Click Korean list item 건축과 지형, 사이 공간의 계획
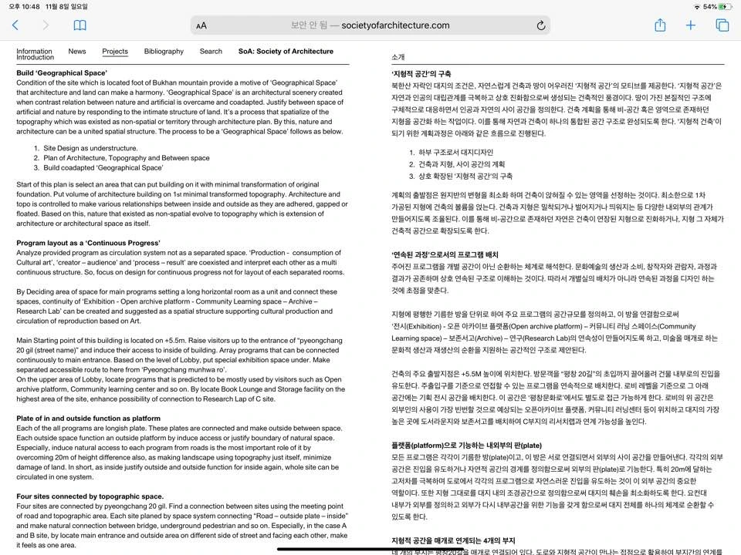The height and width of the screenshot is (555, 741). 462,164
